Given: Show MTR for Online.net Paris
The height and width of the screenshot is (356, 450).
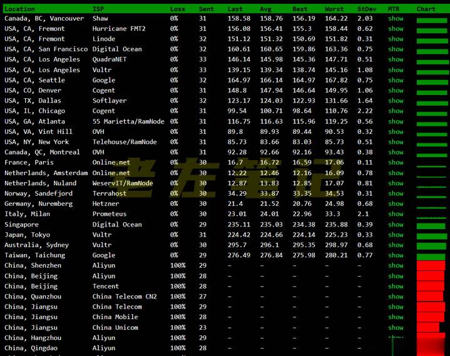Looking at the screenshot, I should pyautogui.click(x=396, y=163).
